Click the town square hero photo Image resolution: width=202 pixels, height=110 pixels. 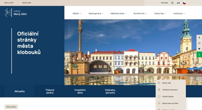click(x=133, y=52)
